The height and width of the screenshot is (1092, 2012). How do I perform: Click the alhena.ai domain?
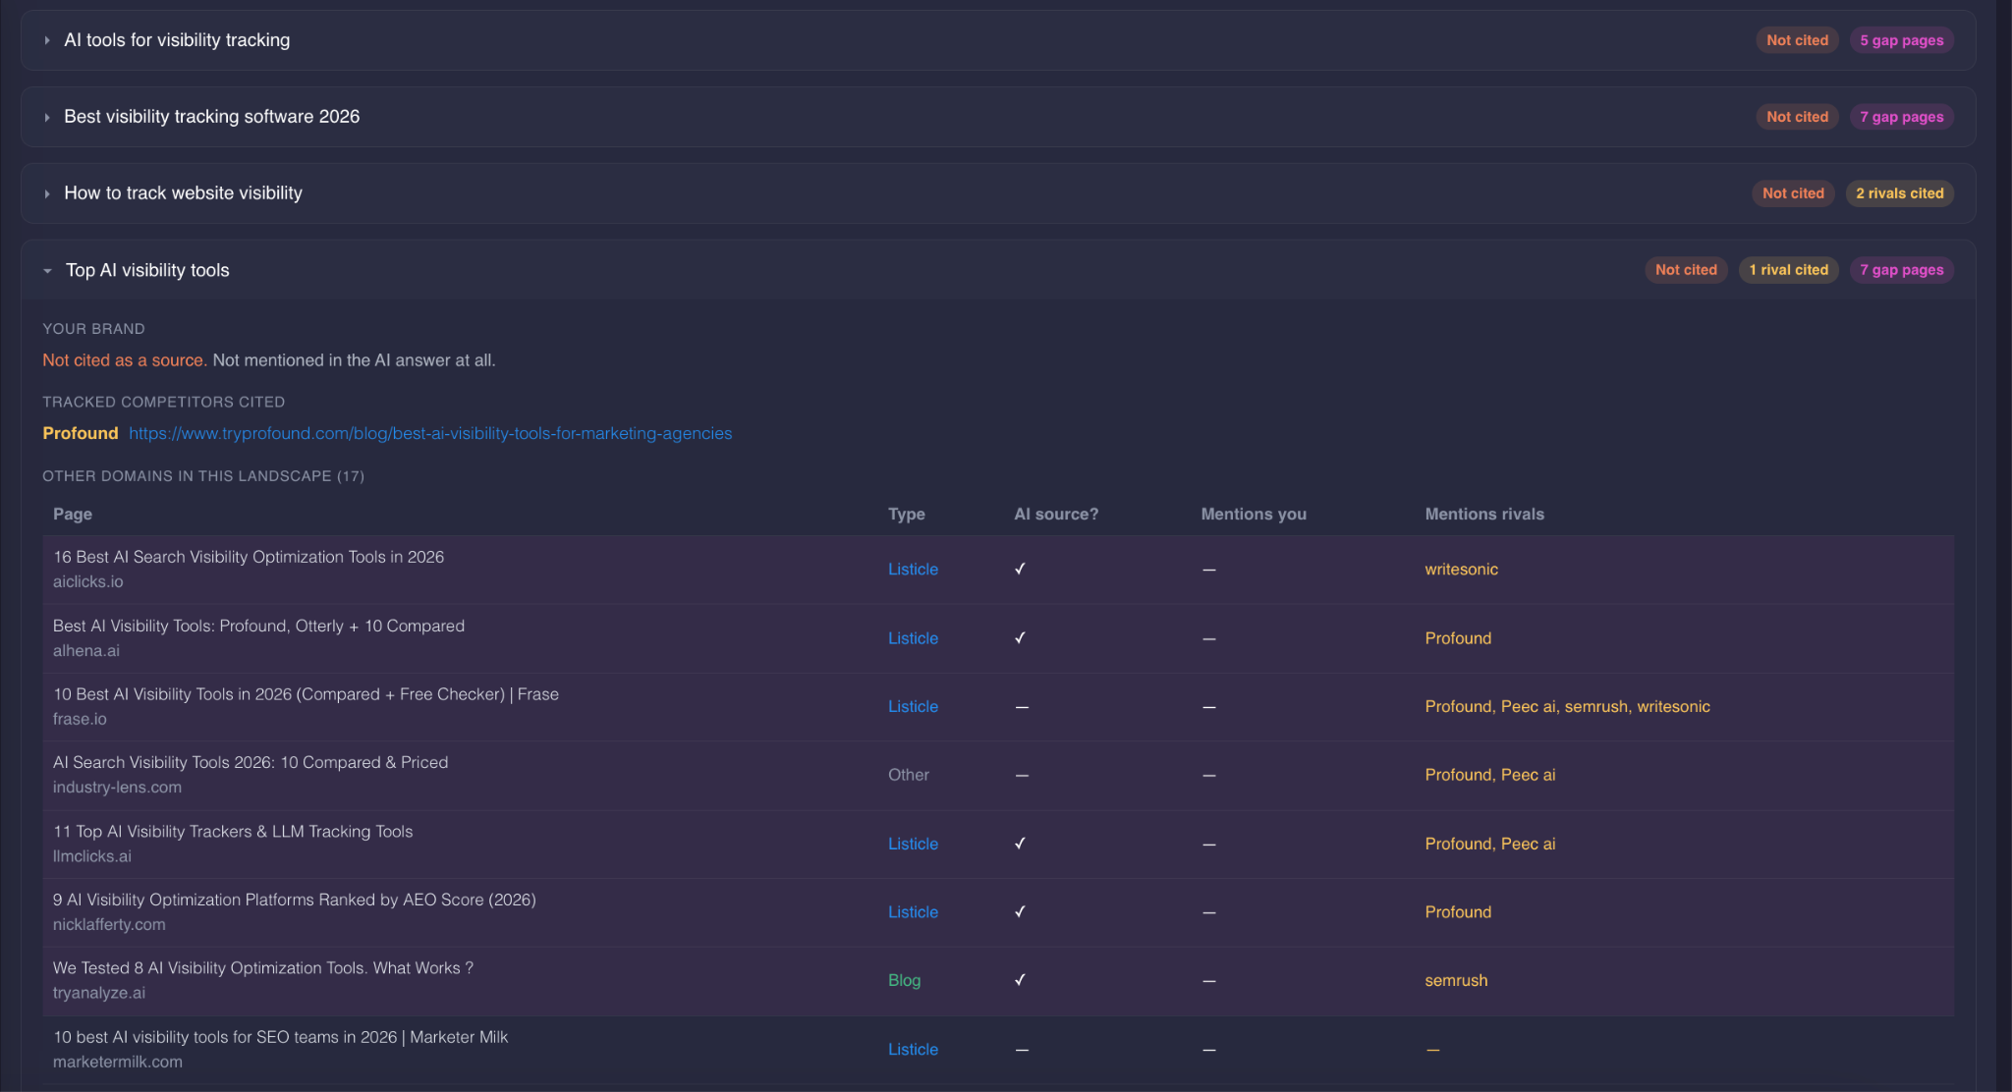[85, 650]
